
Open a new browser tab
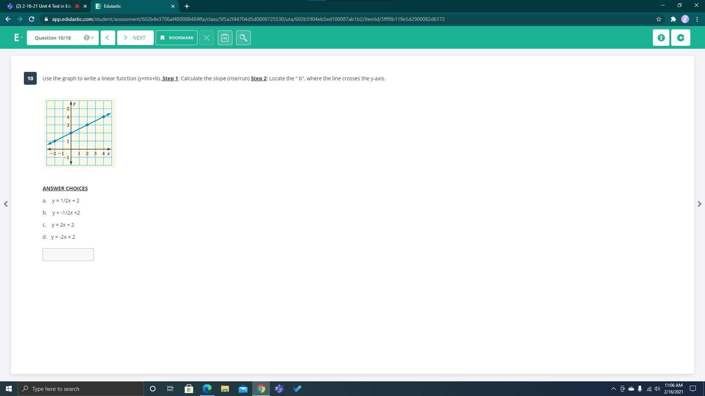pos(187,6)
